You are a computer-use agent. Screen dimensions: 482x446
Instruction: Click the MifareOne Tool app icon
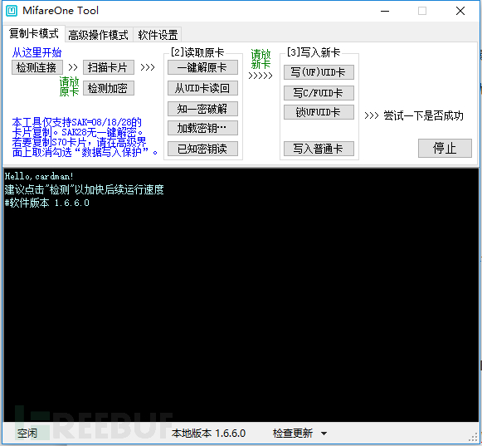pyautogui.click(x=12, y=11)
